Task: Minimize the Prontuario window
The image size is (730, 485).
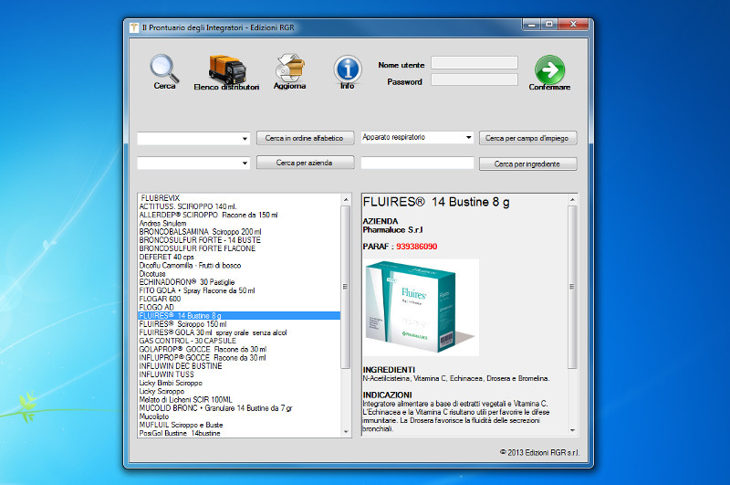Action: pyautogui.click(x=531, y=24)
